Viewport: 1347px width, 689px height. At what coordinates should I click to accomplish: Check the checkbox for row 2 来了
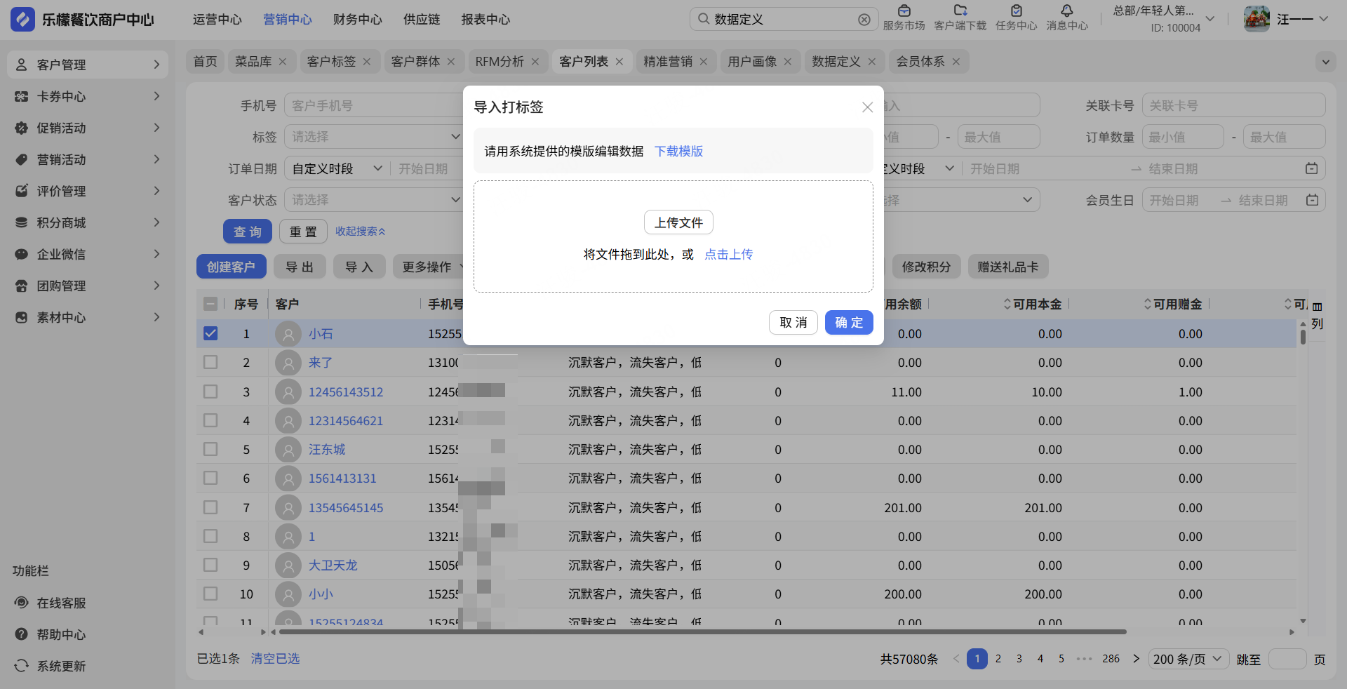pos(210,363)
